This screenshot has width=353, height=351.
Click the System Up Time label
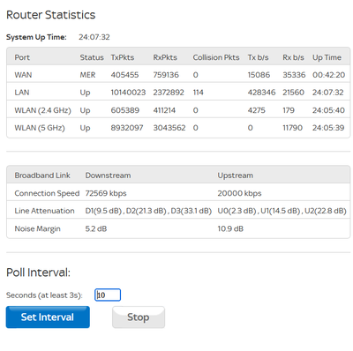[x=36, y=37]
